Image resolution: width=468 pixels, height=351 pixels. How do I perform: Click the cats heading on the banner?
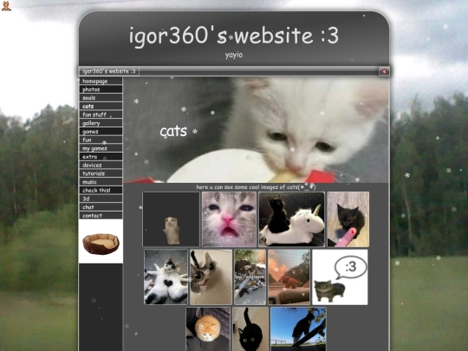[x=173, y=131]
